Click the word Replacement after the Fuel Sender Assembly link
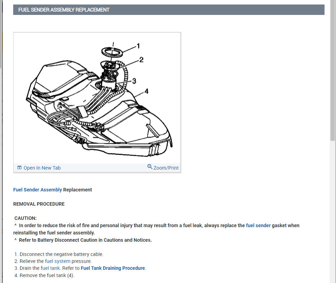Viewport: 336px width, 283px height. point(77,190)
